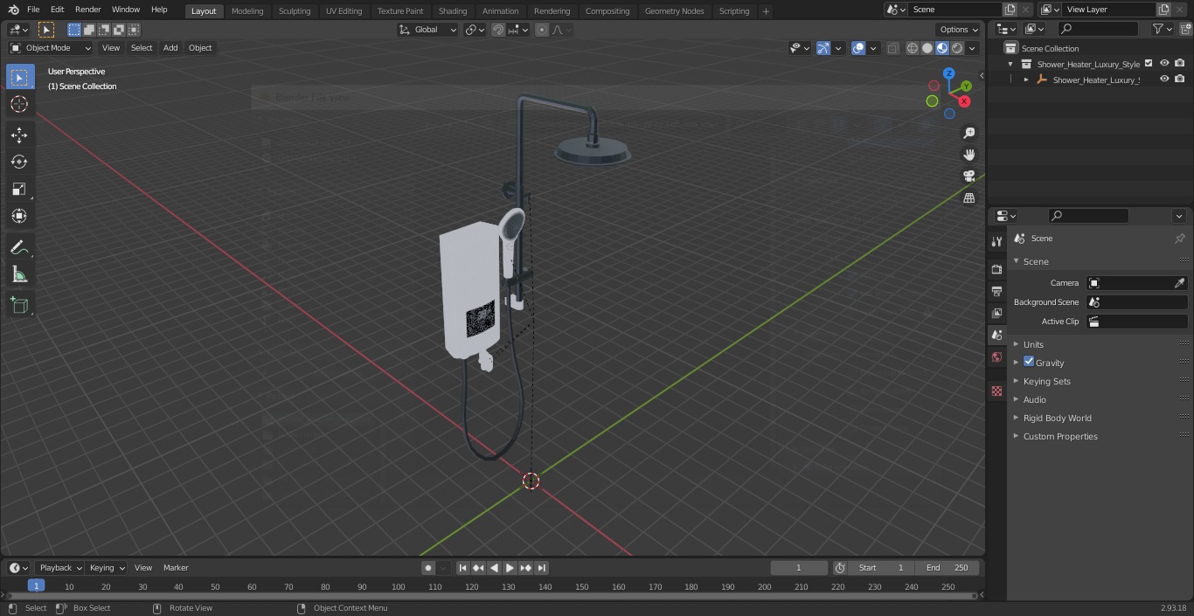Viewport: 1194px width, 616px height.
Task: Open the Options dropdown
Action: coord(959,30)
